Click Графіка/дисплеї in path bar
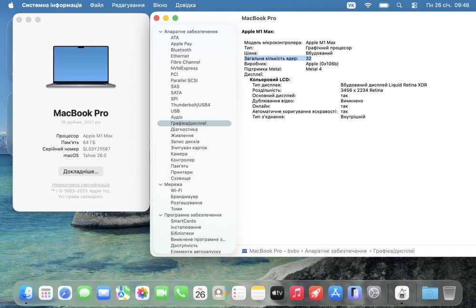 (394, 251)
